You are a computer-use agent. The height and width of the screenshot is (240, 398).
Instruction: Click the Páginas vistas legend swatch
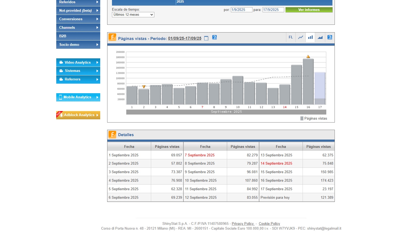click(x=302, y=119)
